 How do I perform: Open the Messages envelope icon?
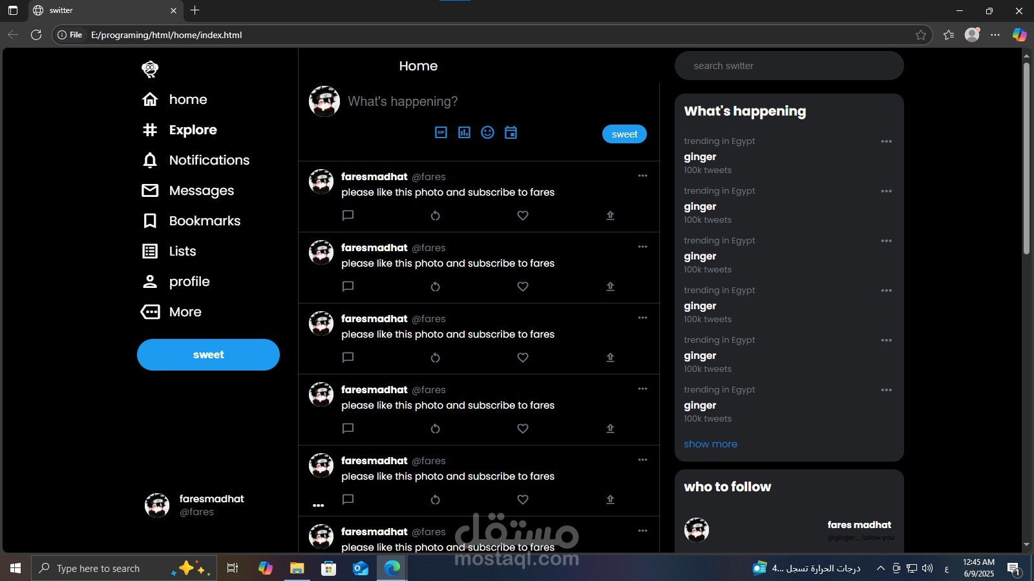coord(150,190)
